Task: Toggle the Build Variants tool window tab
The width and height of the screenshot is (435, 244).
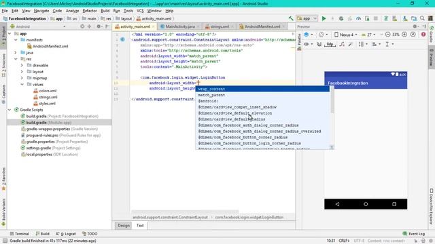Action: coord(3,212)
